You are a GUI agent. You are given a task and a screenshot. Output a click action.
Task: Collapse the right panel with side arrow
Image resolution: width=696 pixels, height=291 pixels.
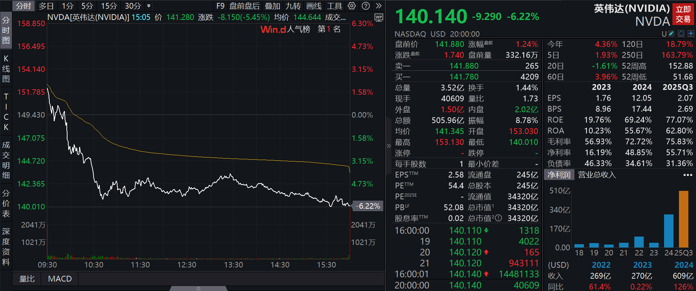click(x=389, y=146)
